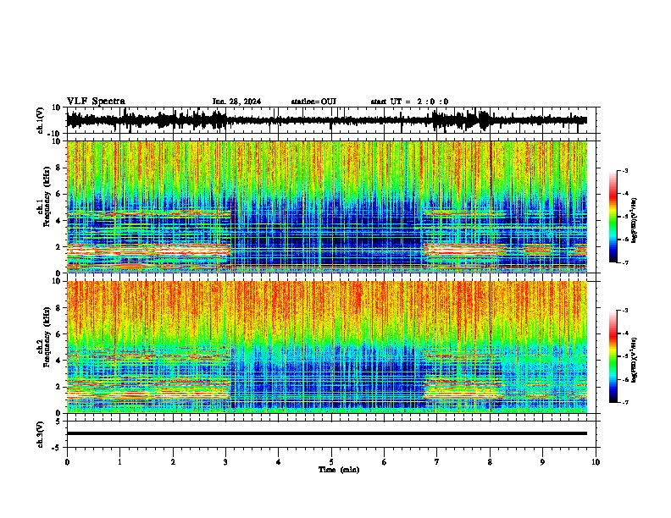Click the ch.1 spectrogram panel
Viewport: 671px width, 518px height.
coord(327,207)
